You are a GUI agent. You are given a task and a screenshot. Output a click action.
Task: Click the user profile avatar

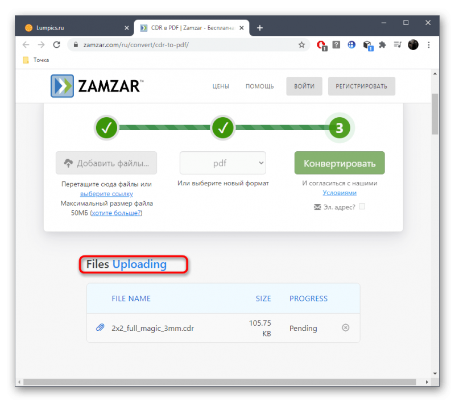pos(413,45)
